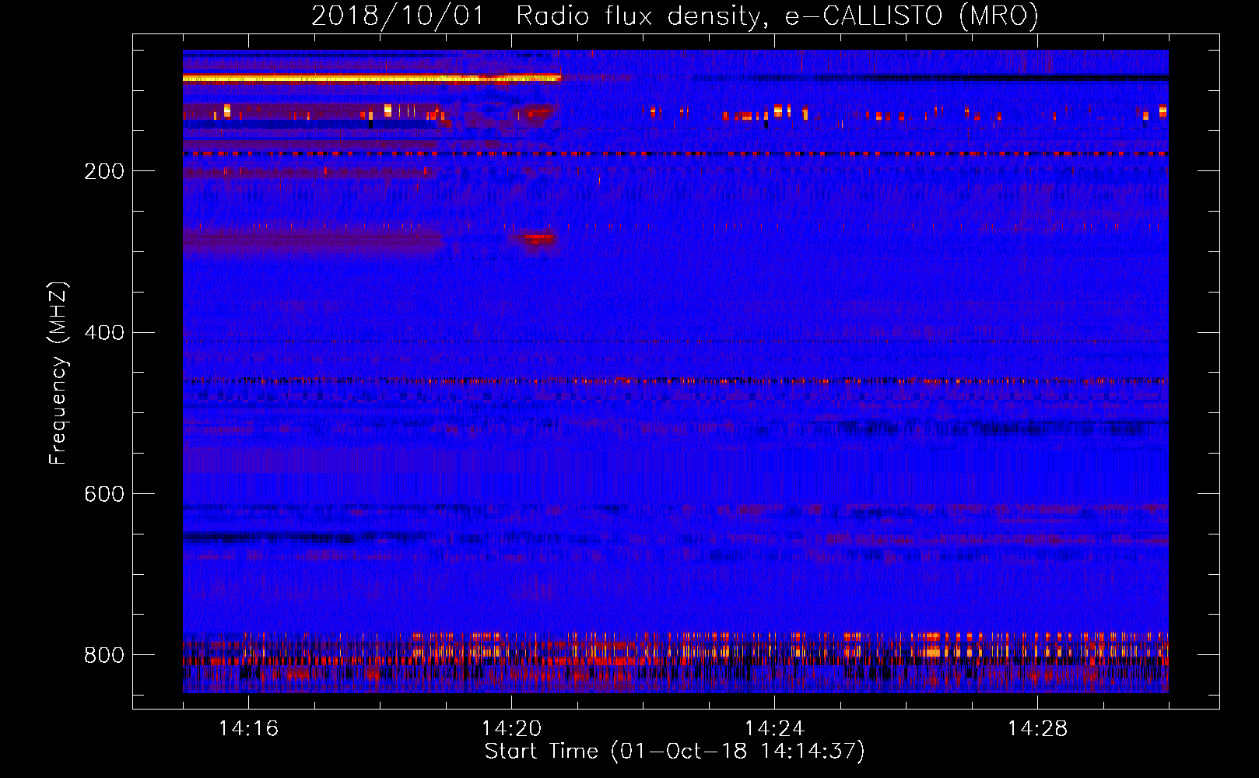This screenshot has width=1259, height=778.
Task: Click the bright yellow emission band near the top
Action: pos(372,78)
